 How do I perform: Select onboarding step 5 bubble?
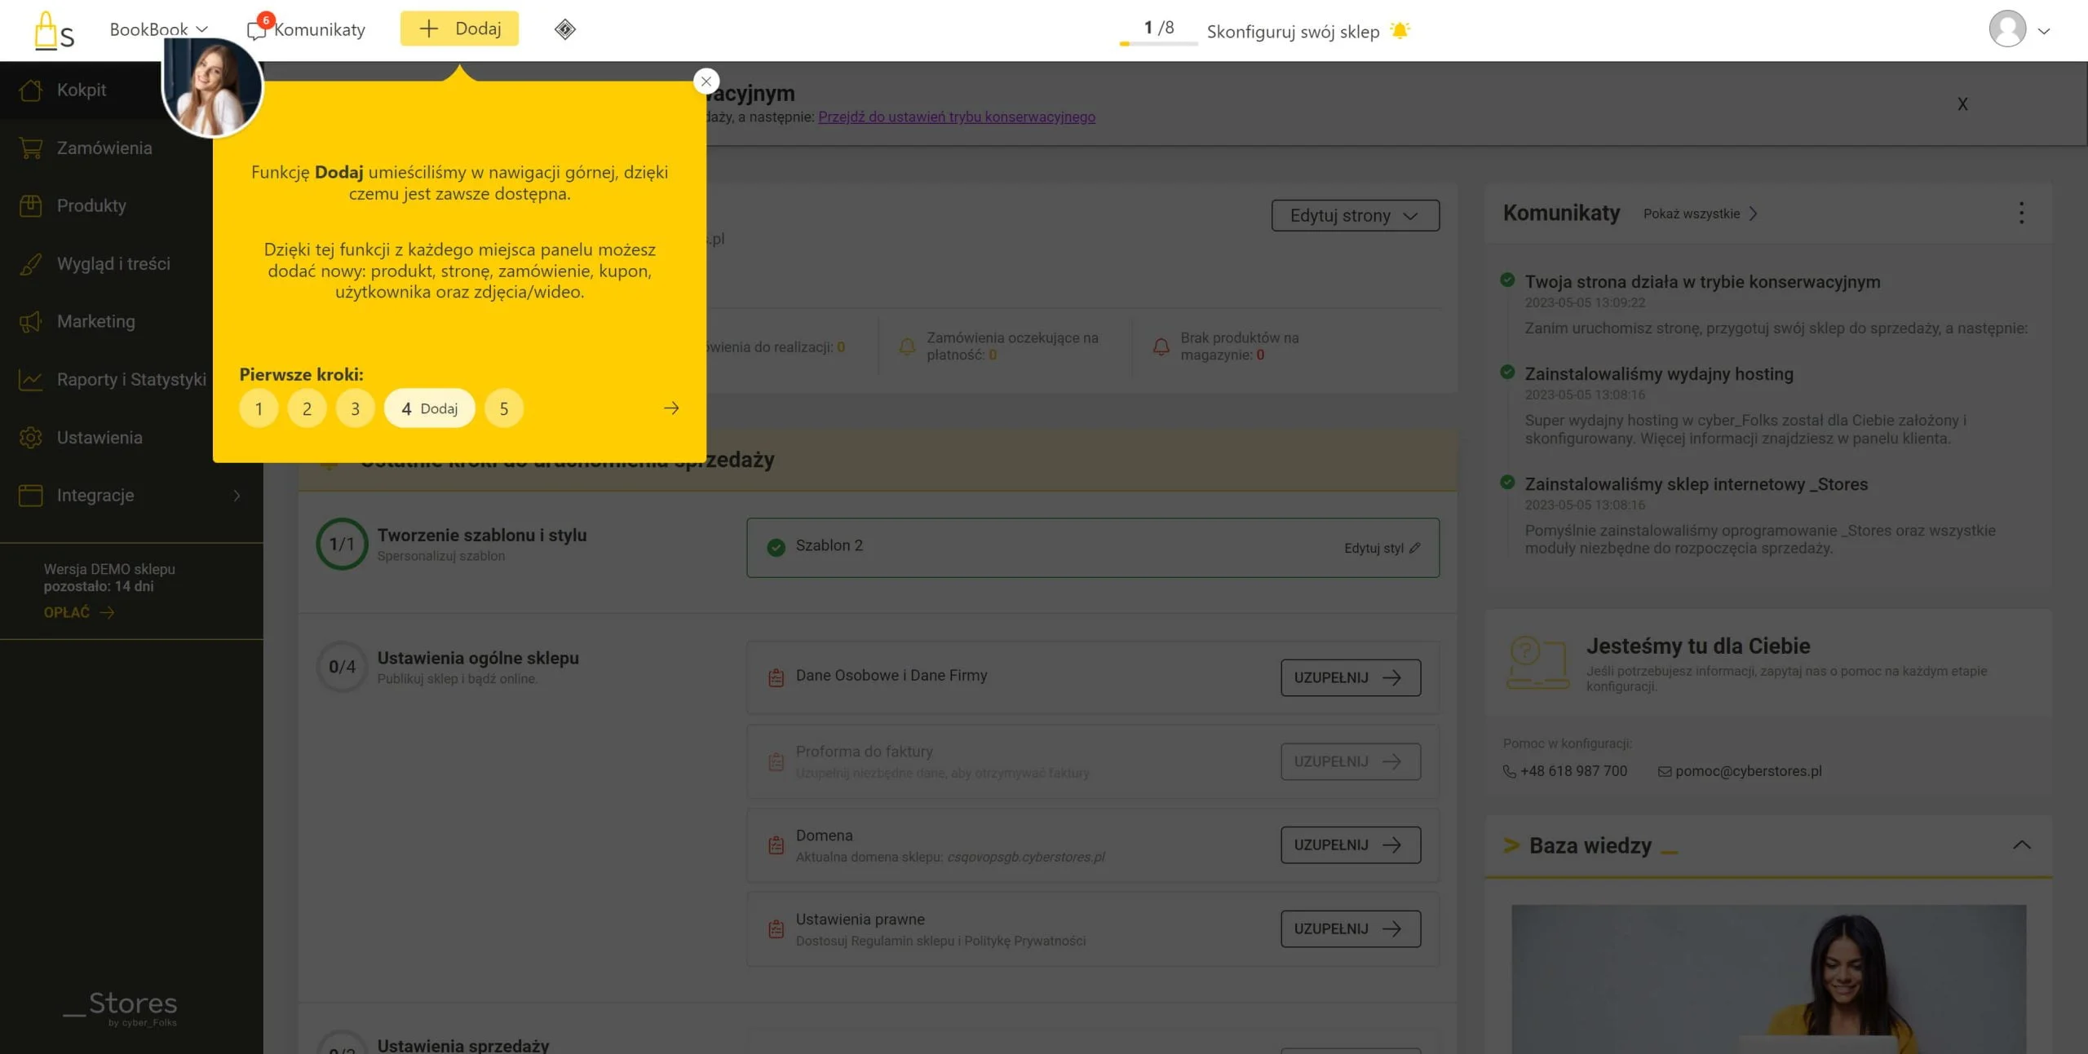coord(504,408)
